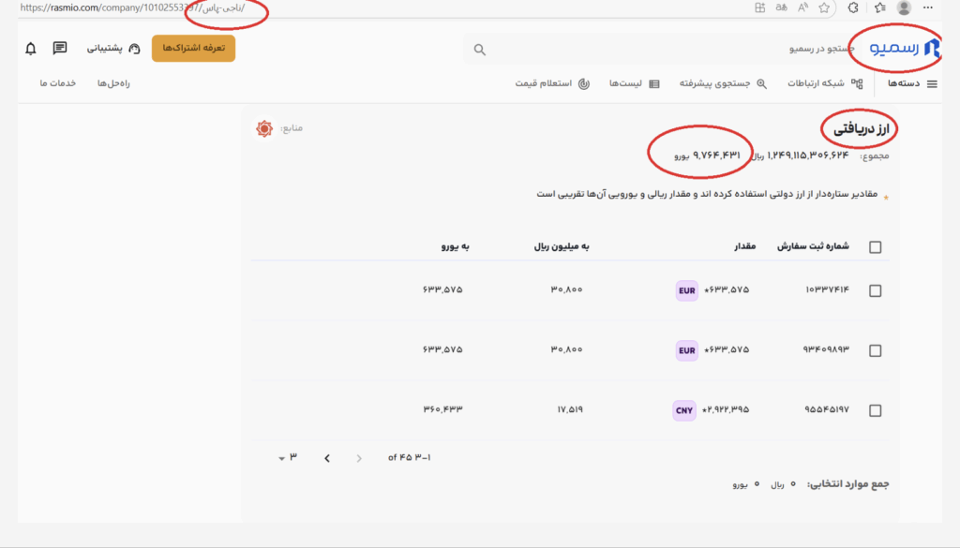This screenshot has height=548, width=960.
Task: Click the پشتیبانی support link
Action: pos(112,49)
